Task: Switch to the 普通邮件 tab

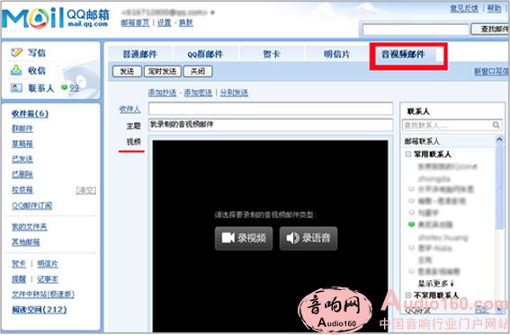Action: coord(139,54)
